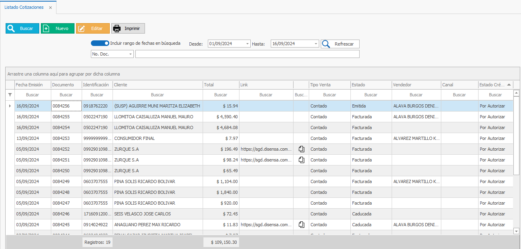This screenshot has width=521, height=249.
Task: Click the Nuevo document icon button
Action: pos(57,28)
